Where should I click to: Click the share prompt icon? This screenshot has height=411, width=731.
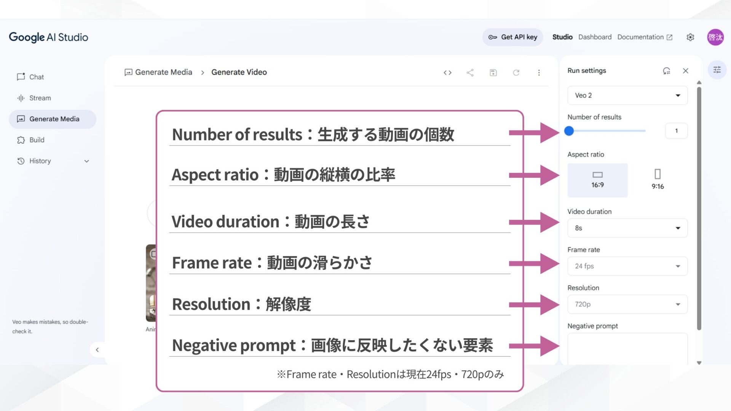[470, 73]
